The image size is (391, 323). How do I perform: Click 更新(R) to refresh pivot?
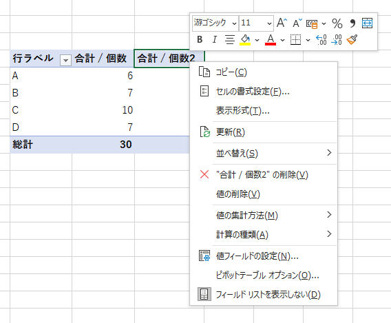tap(264, 132)
